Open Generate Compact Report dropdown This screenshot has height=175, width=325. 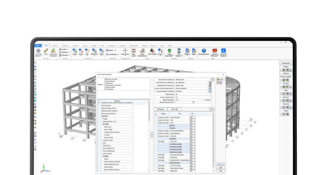[210, 97]
